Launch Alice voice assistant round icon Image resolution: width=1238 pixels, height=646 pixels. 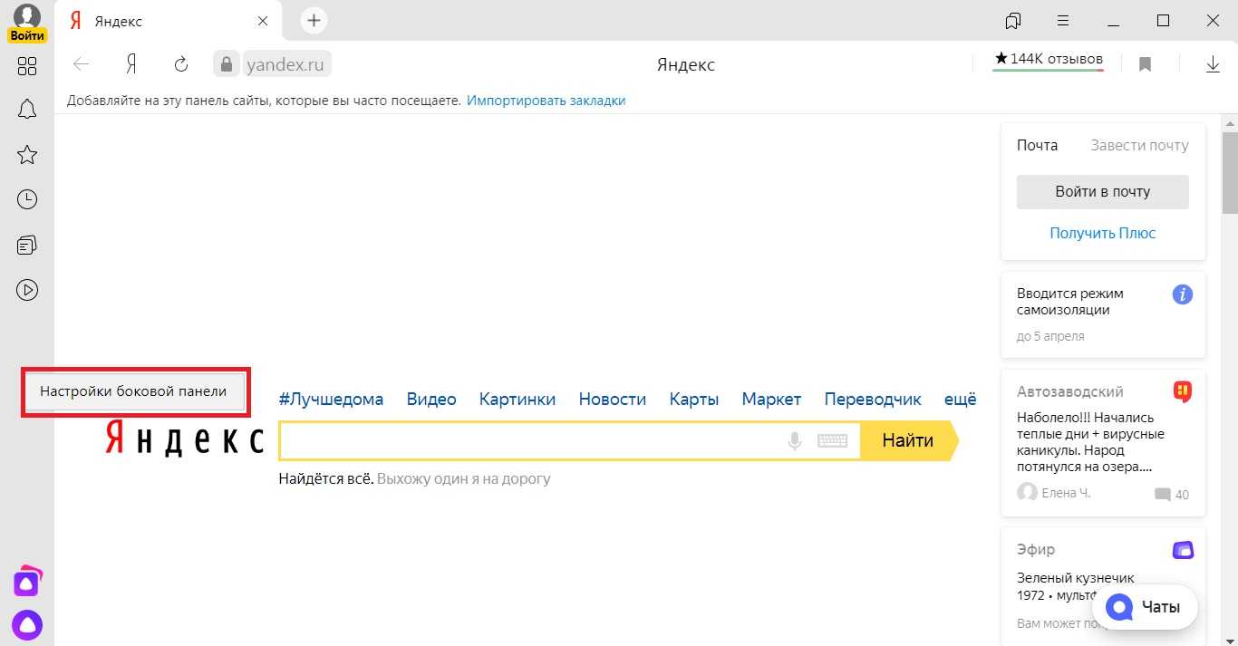tap(27, 624)
